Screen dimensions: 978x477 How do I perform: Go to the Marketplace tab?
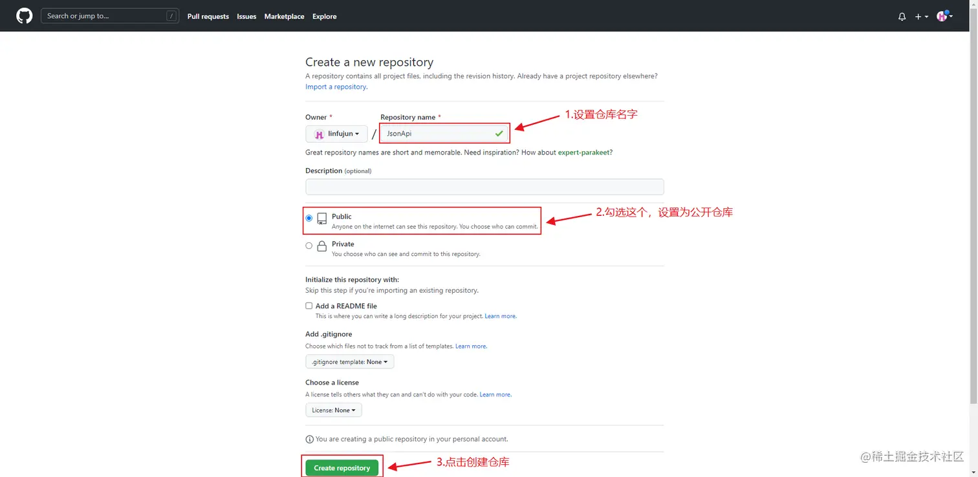point(284,16)
